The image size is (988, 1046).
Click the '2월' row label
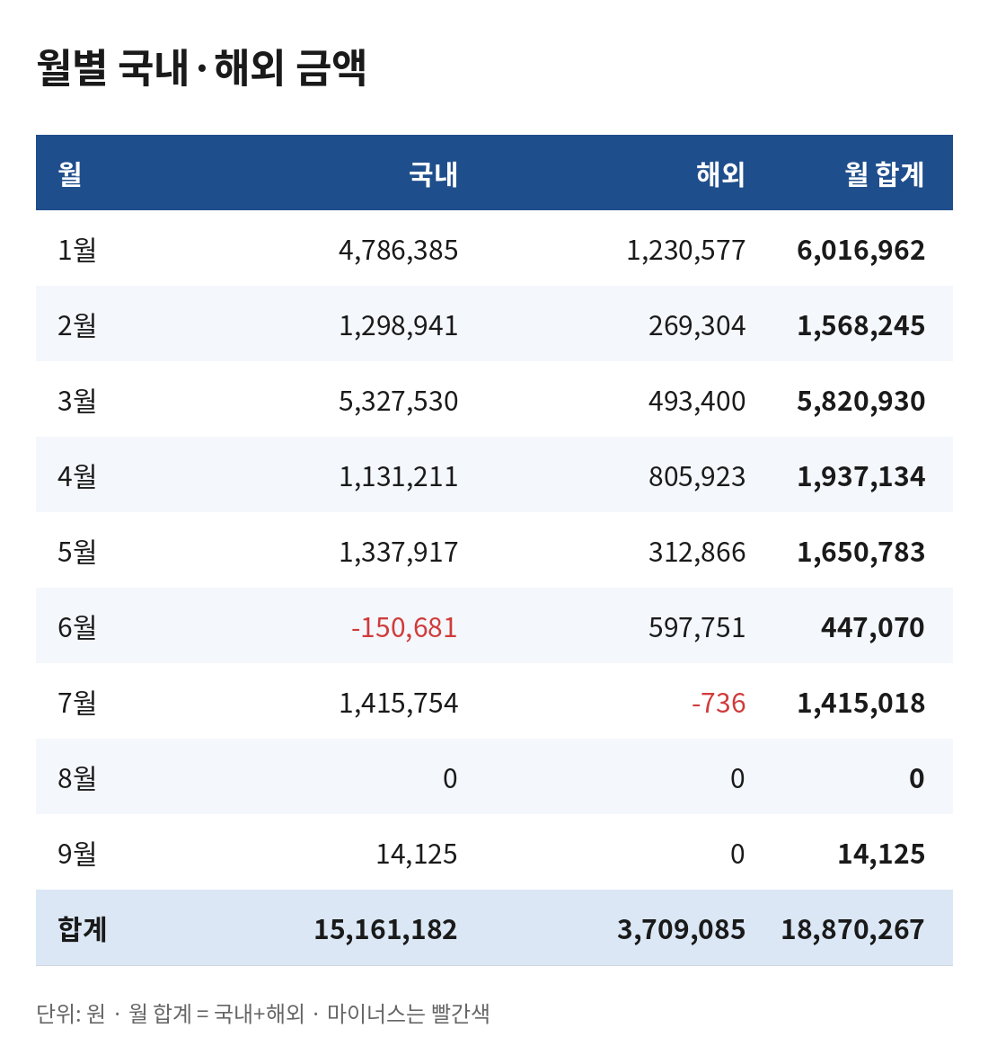pos(76,325)
